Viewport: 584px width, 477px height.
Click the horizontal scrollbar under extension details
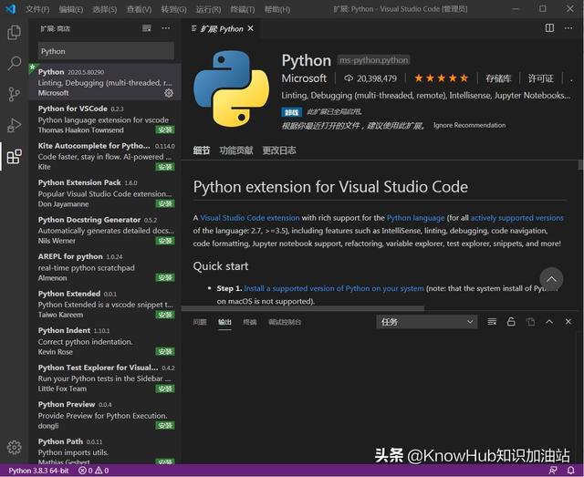pyautogui.click(x=302, y=308)
